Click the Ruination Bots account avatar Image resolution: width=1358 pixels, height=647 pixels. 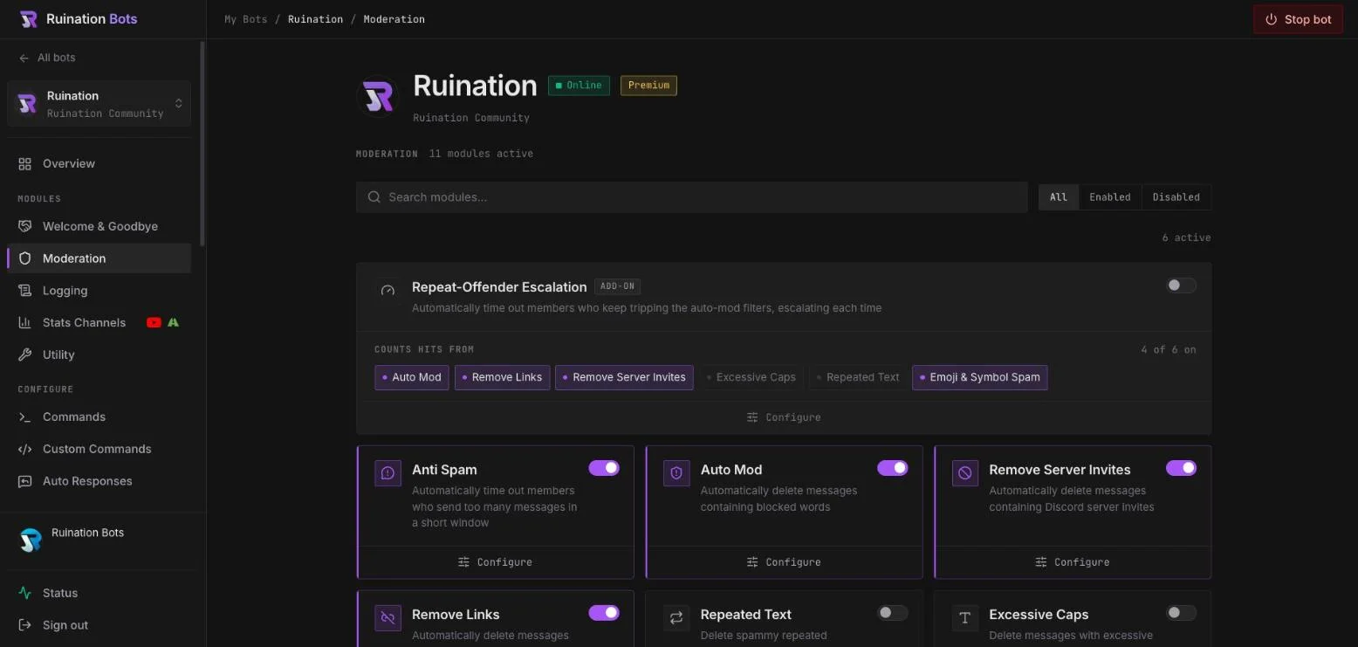tap(31, 540)
